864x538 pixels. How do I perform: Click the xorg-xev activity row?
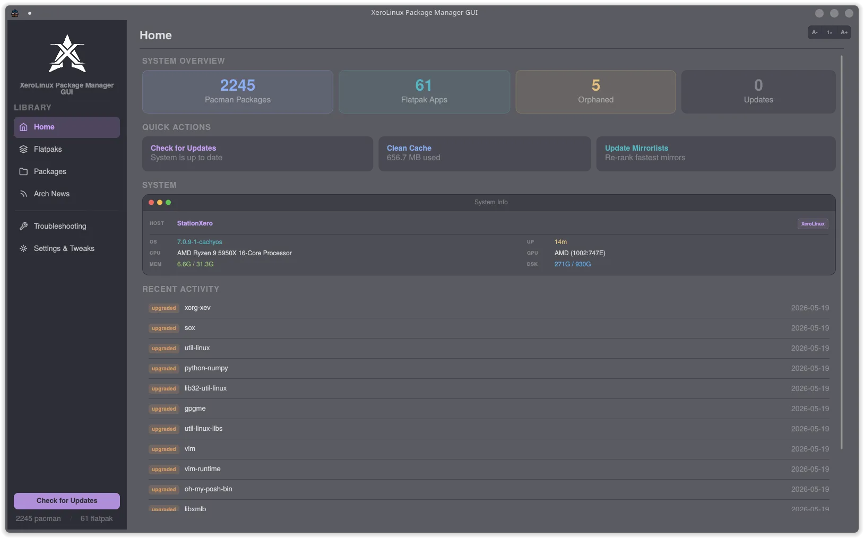[x=489, y=308]
